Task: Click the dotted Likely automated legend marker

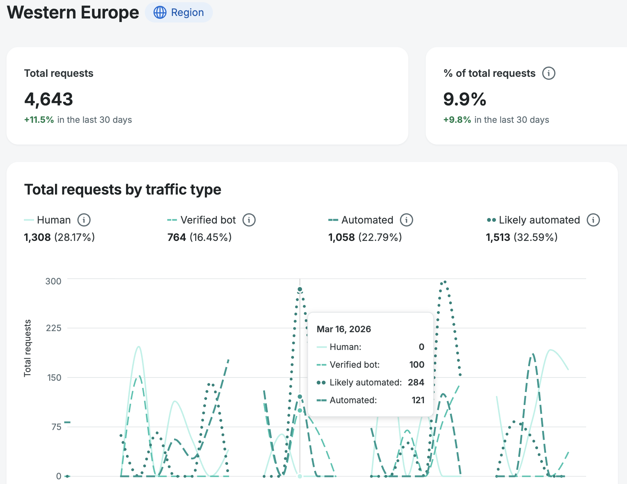Action: tap(491, 220)
